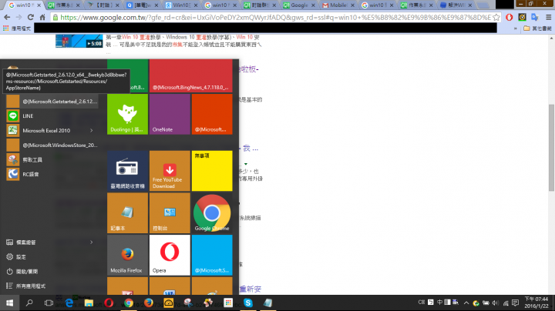Viewport: 555px width, 311px height.
Task: Launch the Opera tile
Action: (x=170, y=255)
